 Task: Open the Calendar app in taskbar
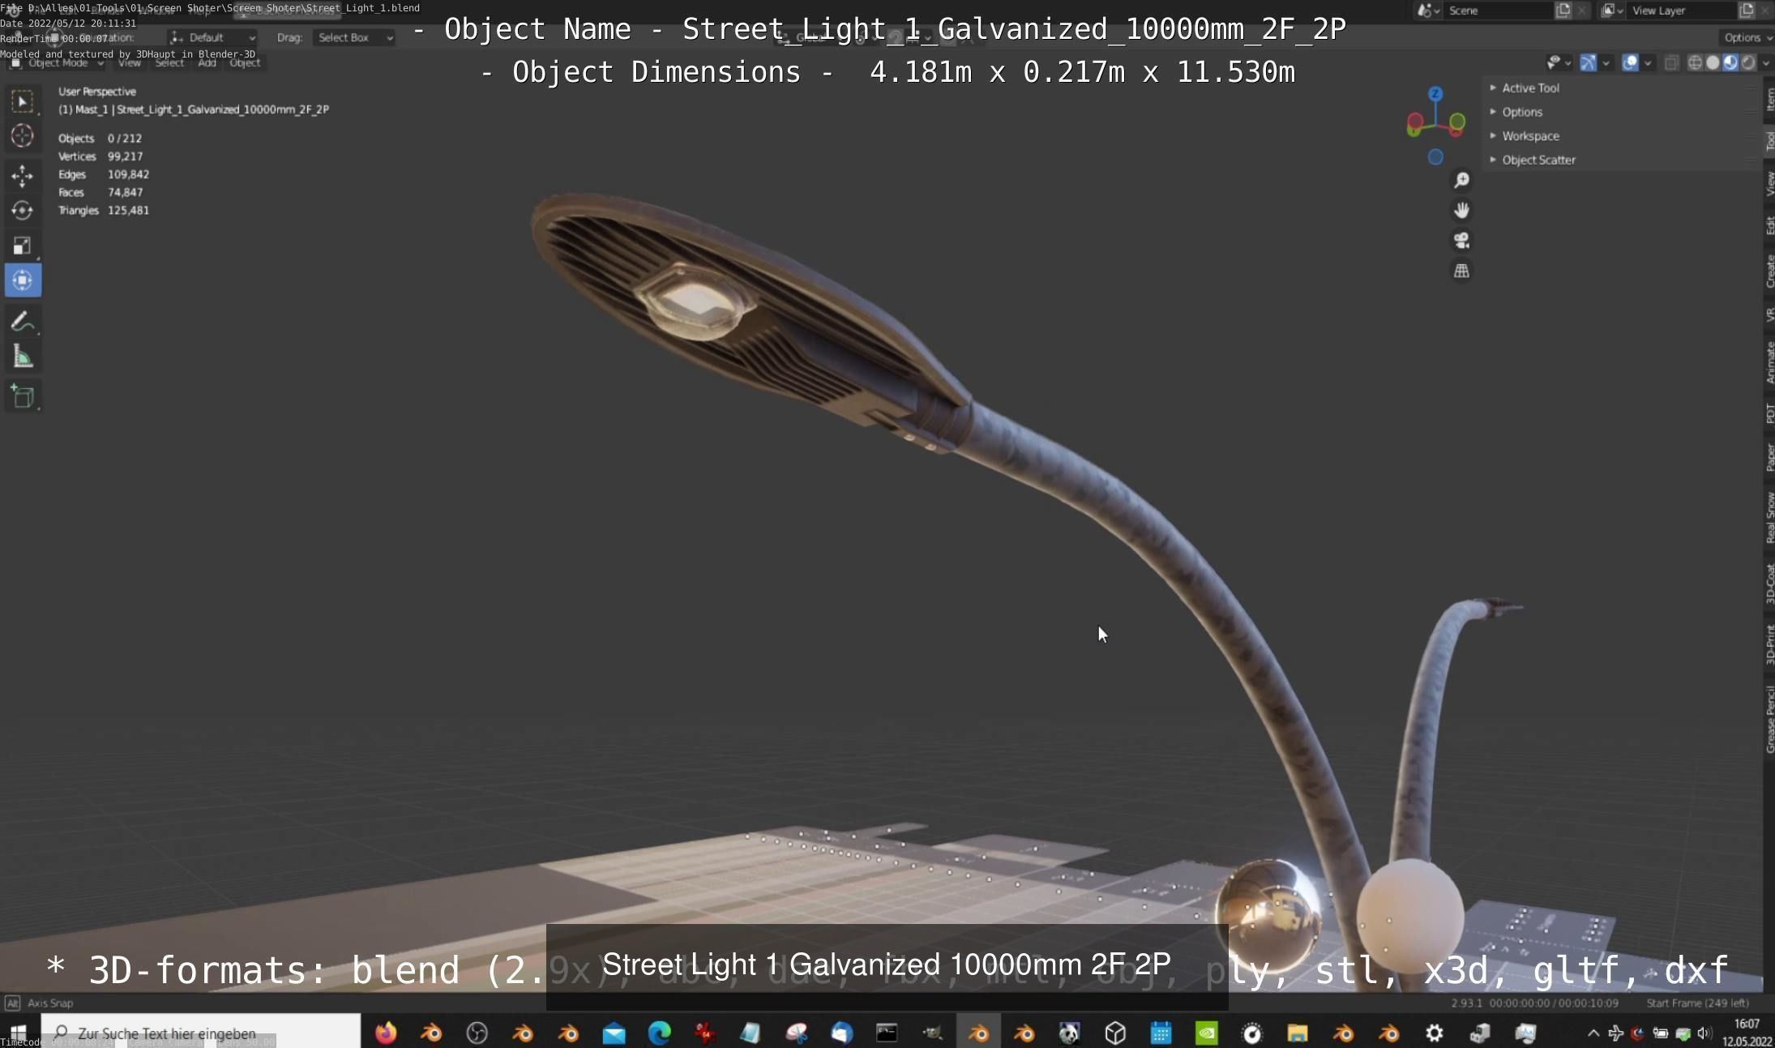[x=1161, y=1033]
